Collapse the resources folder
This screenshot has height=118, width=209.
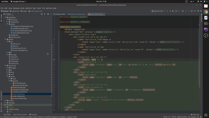(5, 66)
